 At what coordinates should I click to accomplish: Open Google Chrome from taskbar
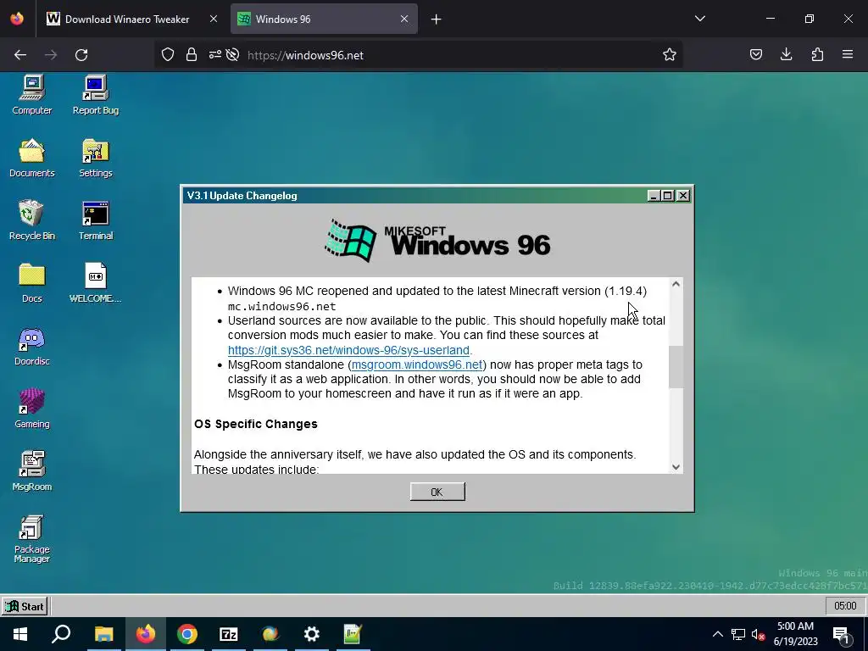pos(187,634)
